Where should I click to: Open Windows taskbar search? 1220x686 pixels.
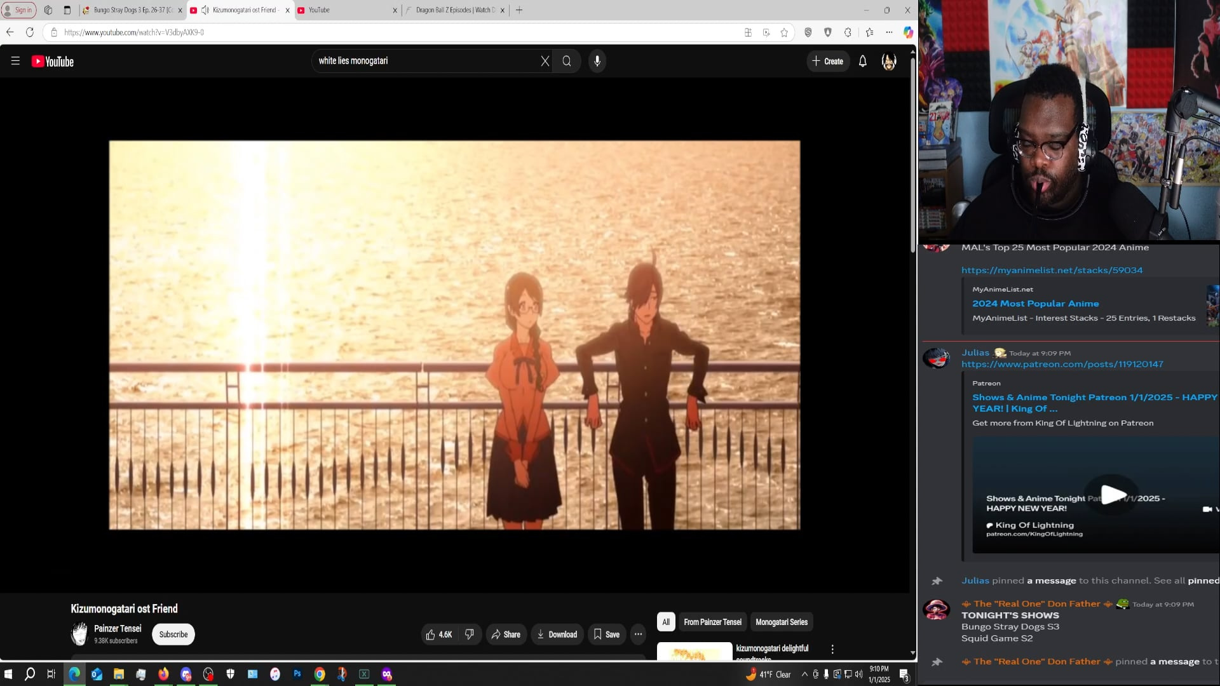point(30,674)
